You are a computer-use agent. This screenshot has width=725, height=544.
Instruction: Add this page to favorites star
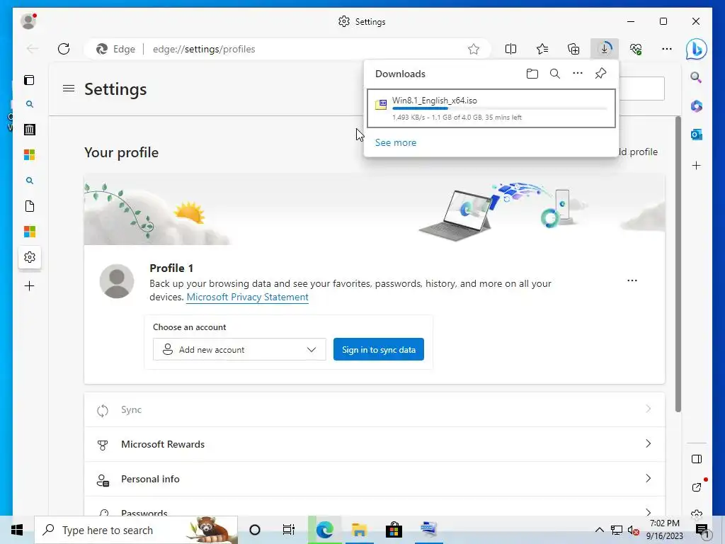coord(474,49)
